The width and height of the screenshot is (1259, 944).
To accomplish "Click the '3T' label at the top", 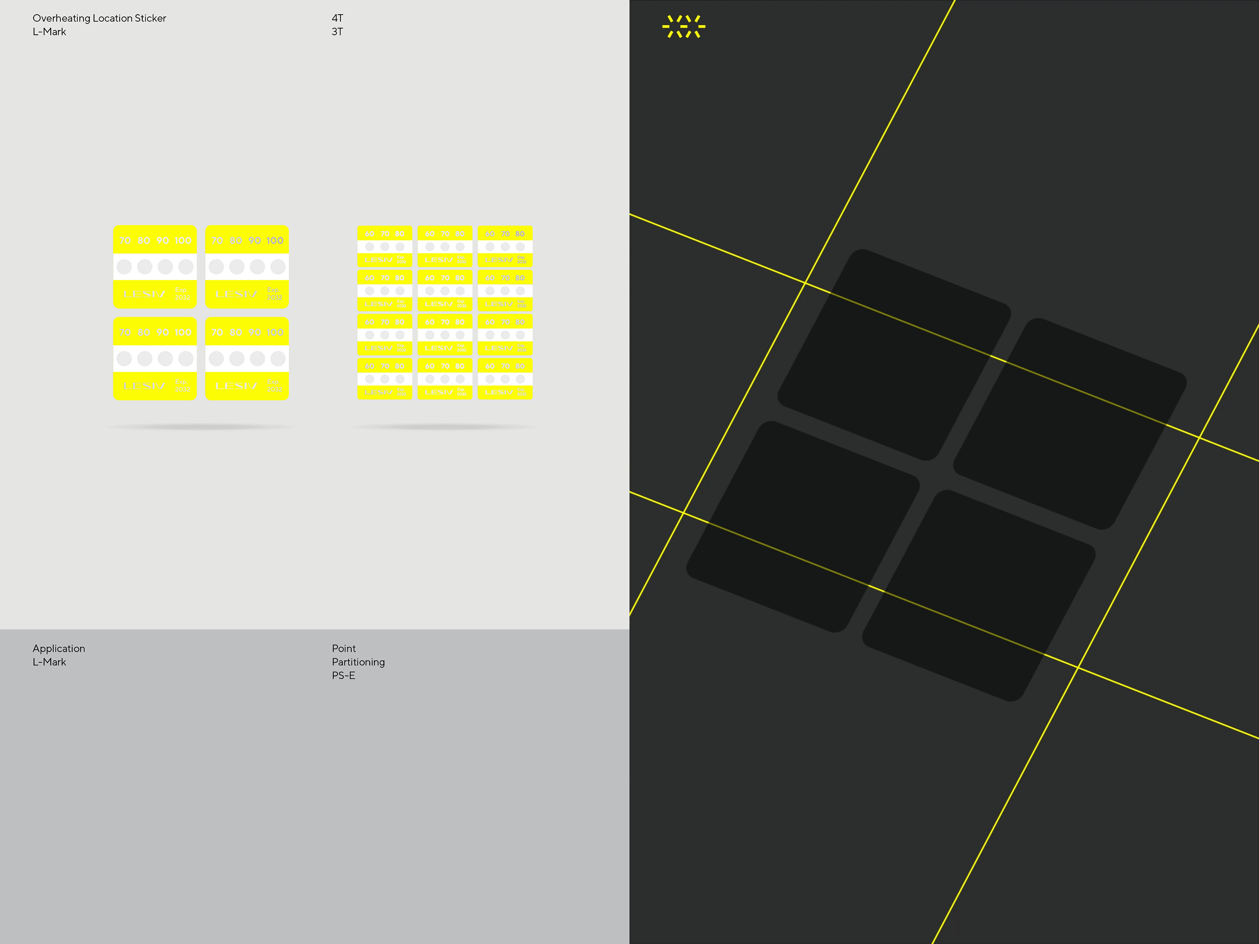I will tap(337, 32).
